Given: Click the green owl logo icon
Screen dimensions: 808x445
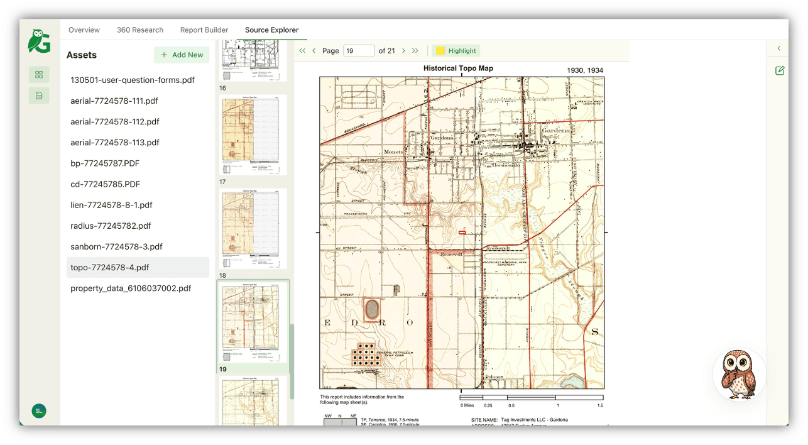Looking at the screenshot, I should 39,41.
